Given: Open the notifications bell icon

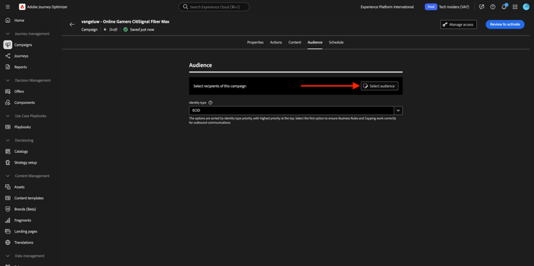Looking at the screenshot, I should tap(504, 7).
